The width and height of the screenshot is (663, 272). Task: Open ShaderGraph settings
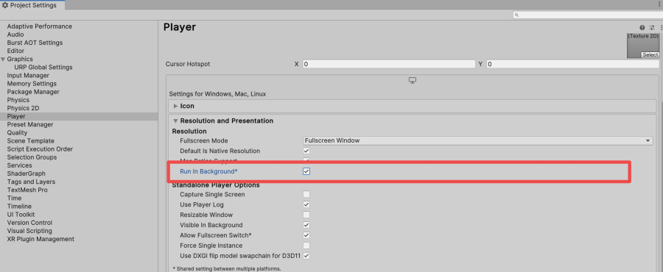27,173
